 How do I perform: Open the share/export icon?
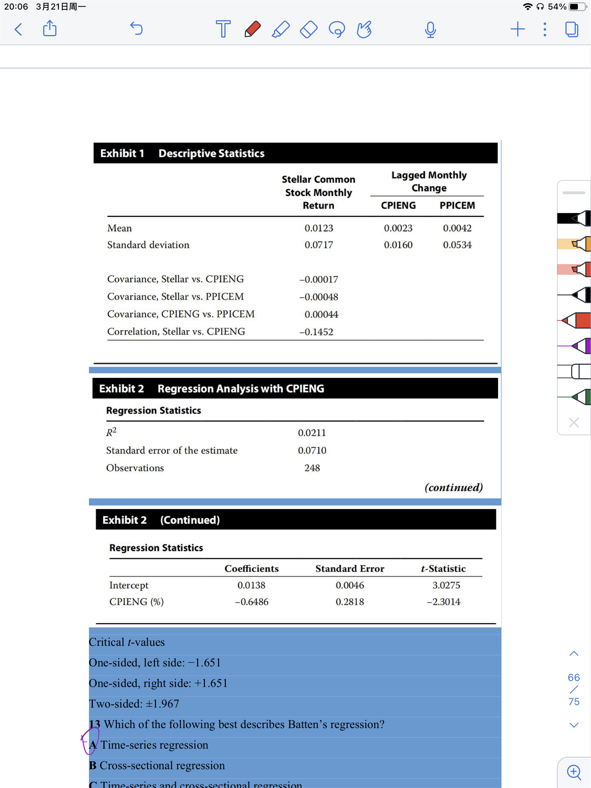pos(50,28)
